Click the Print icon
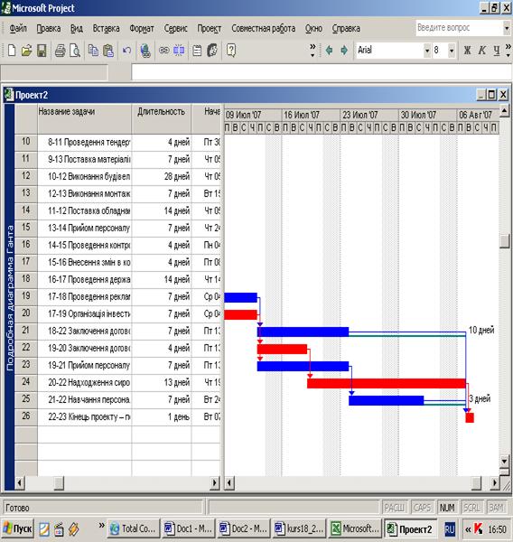 pos(61,51)
